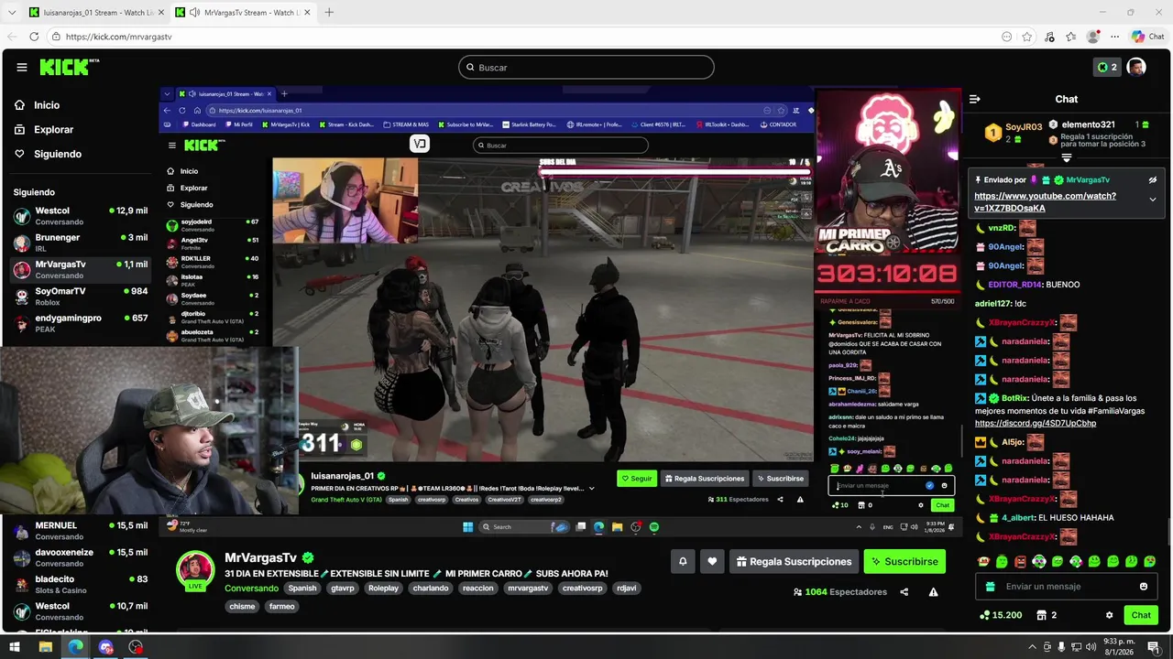
Task: Click the first emote in quick emote row
Action: [983, 561]
